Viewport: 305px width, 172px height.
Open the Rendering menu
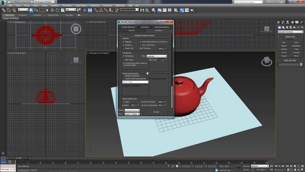point(95,6)
